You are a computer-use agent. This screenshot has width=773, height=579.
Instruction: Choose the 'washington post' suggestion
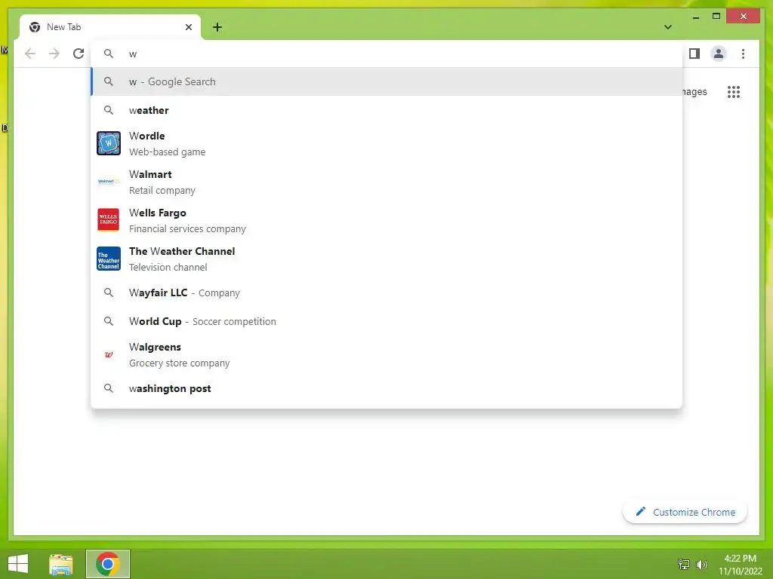pyautogui.click(x=386, y=388)
